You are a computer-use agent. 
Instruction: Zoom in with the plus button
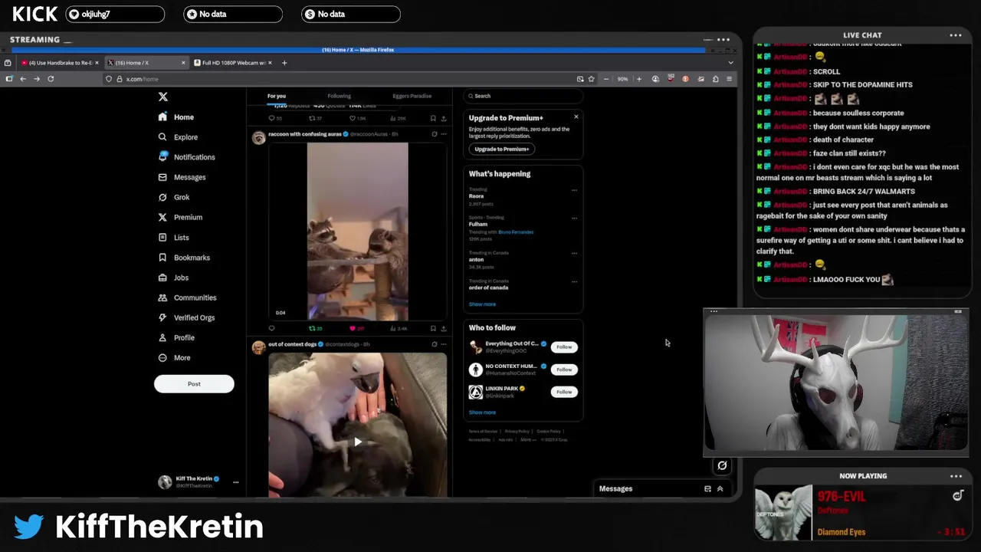click(639, 79)
